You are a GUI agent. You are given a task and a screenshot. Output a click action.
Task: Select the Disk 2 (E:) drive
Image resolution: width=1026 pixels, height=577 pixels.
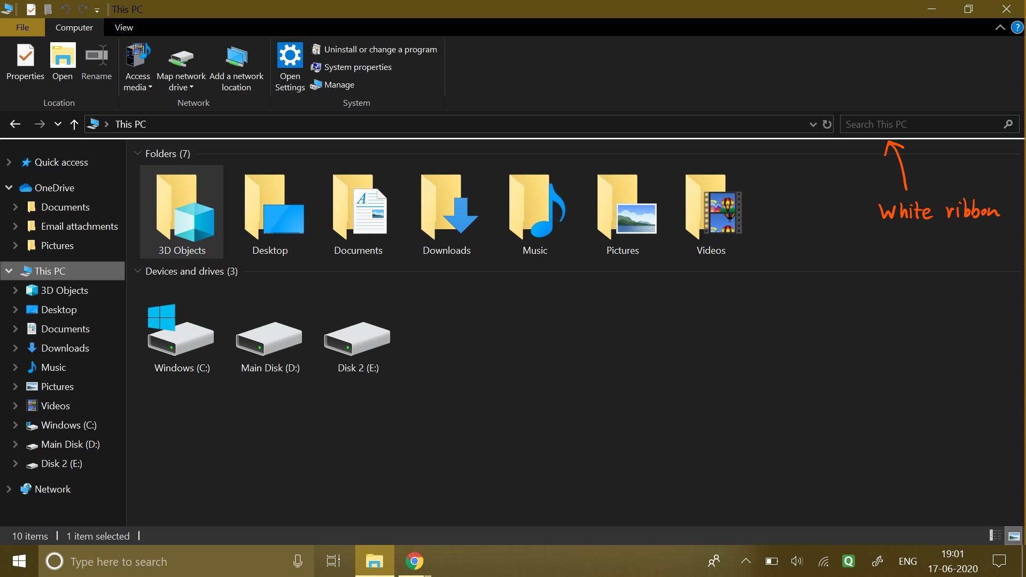click(x=358, y=338)
